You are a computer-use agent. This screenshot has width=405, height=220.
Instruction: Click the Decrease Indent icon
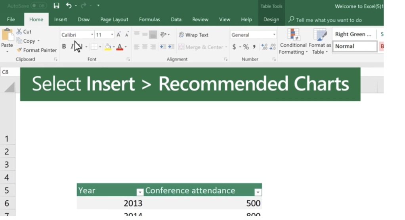[163, 47]
